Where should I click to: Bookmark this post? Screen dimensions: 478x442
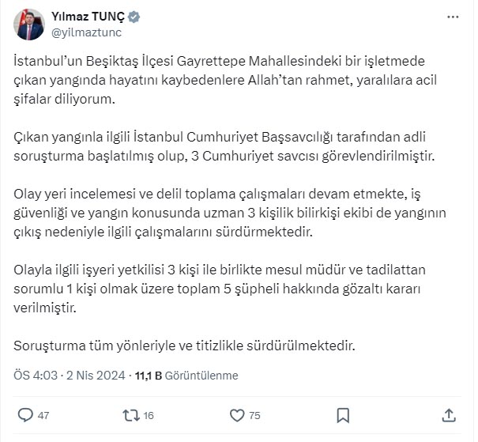coord(343,415)
